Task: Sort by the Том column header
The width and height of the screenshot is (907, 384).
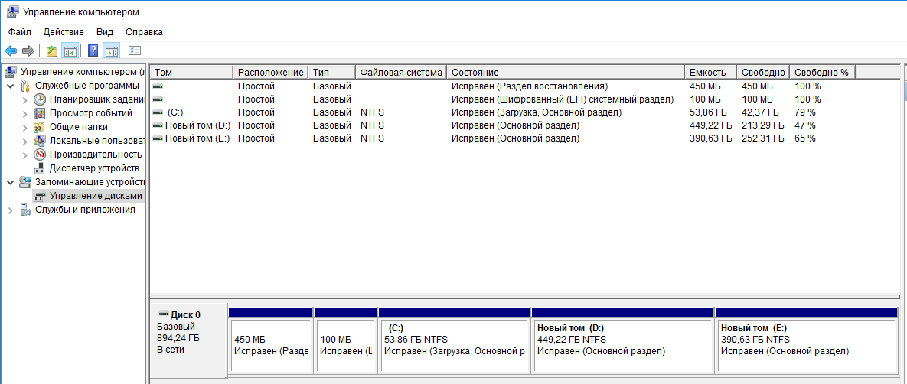Action: pyautogui.click(x=191, y=73)
